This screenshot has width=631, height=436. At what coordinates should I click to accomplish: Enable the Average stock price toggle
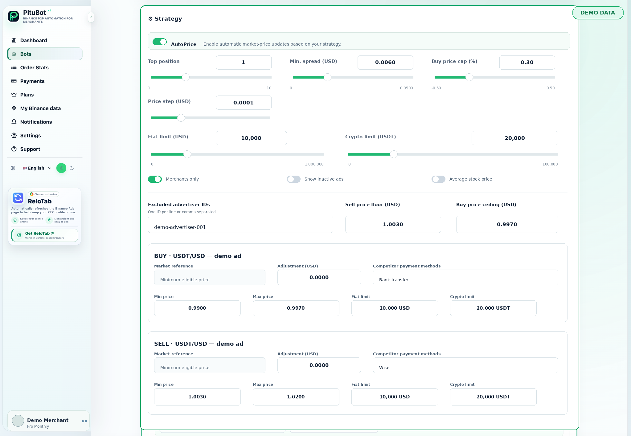click(438, 179)
